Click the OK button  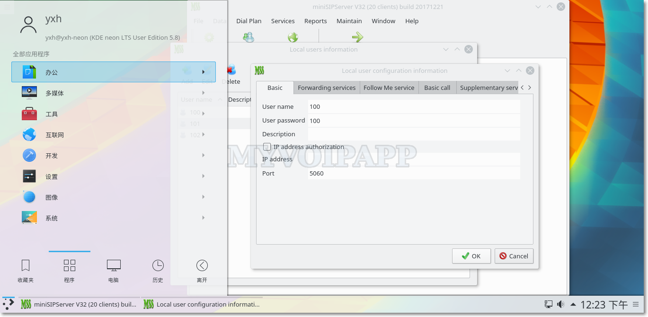tap(471, 256)
